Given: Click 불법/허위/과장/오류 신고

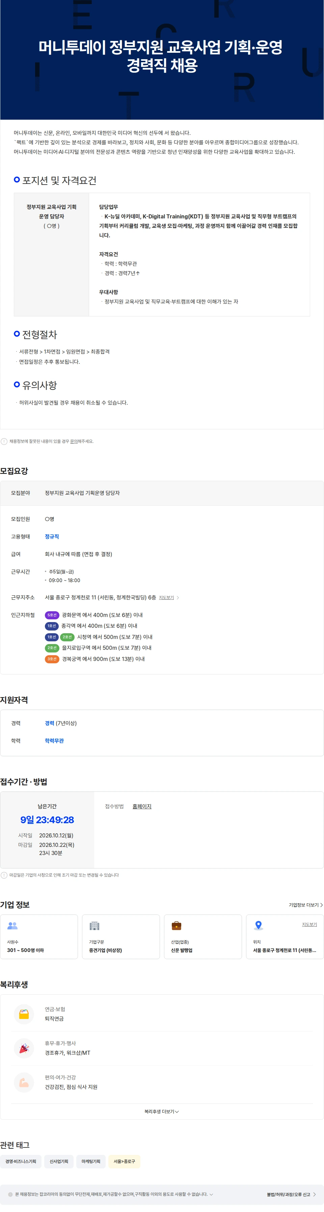Looking at the screenshot, I should coord(291,1194).
